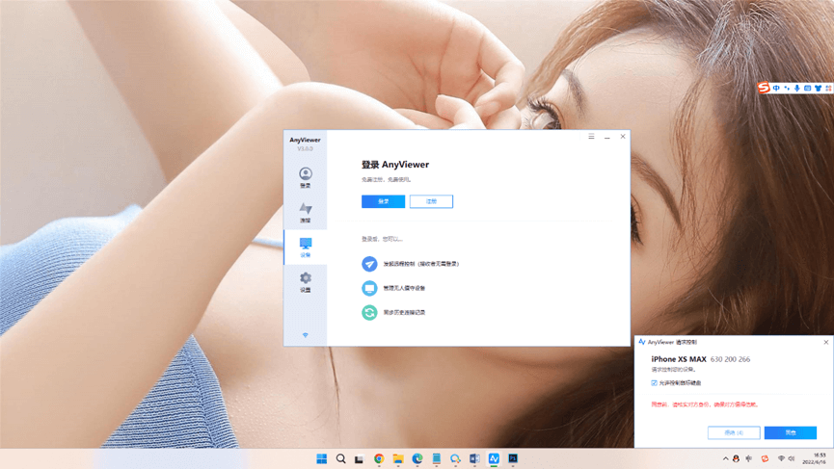Open the taskbar clock and date

coord(819,458)
